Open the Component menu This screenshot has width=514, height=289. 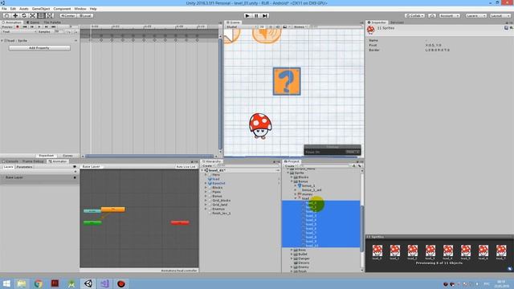point(62,9)
